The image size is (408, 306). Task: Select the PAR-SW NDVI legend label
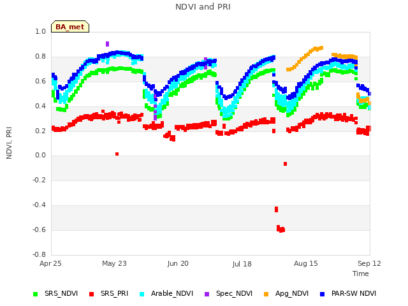coord(354,293)
